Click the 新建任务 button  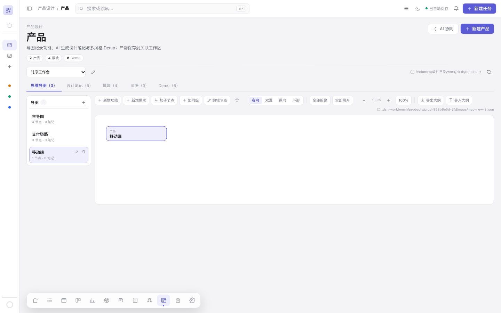479,8
